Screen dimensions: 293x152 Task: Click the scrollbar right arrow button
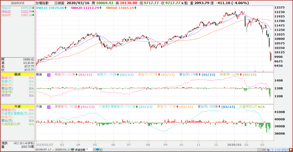coord(264,150)
